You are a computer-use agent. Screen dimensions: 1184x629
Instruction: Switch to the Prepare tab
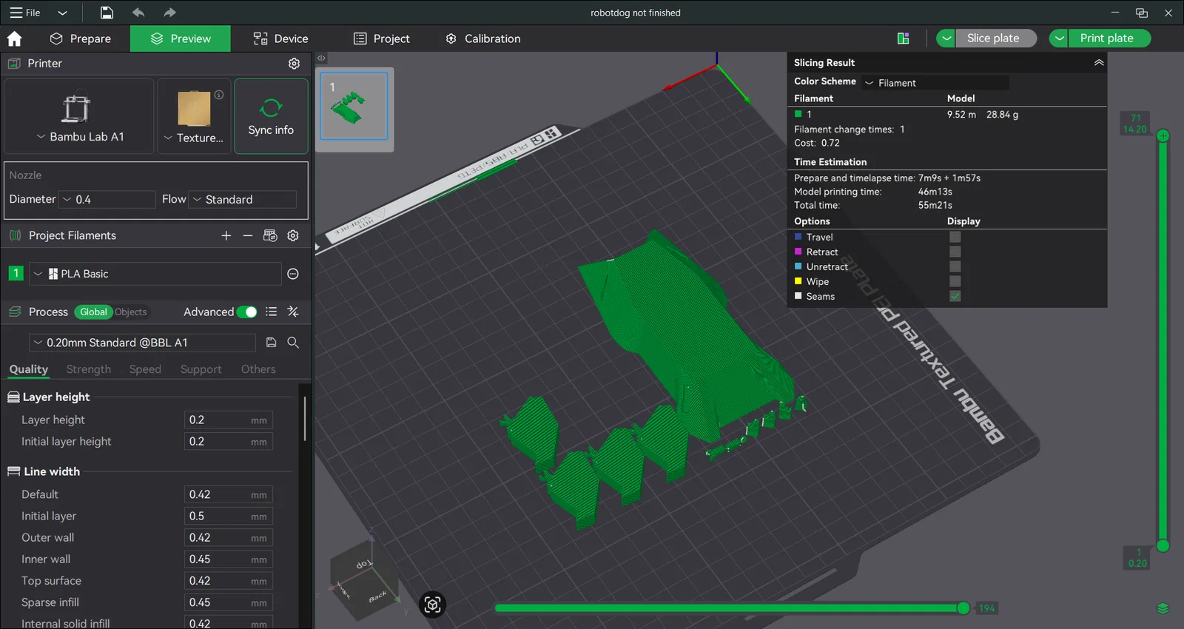coord(80,38)
